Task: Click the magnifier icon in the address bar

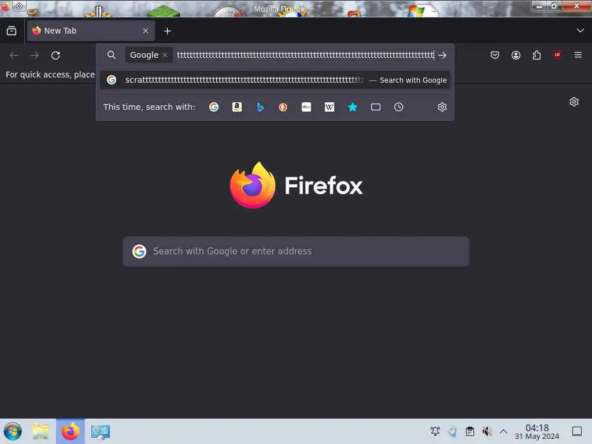Action: click(112, 55)
